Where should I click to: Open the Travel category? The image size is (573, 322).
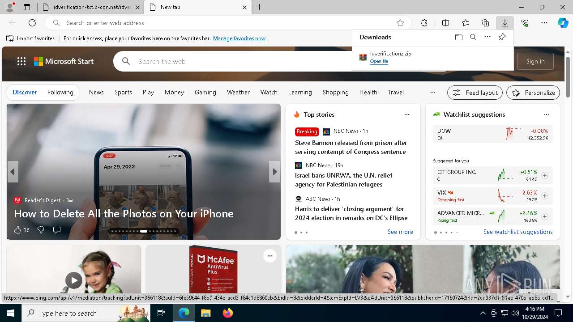(396, 92)
